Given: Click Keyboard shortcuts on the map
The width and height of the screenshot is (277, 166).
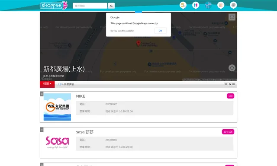Looking at the screenshot, I should (x=191, y=80).
